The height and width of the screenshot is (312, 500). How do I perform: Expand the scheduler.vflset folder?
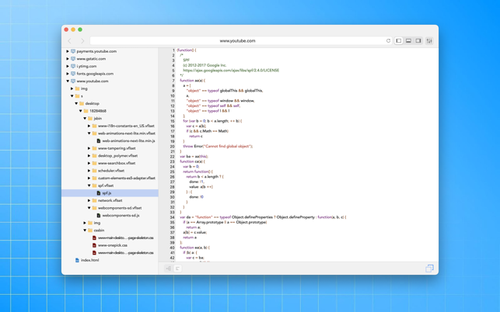(89, 171)
